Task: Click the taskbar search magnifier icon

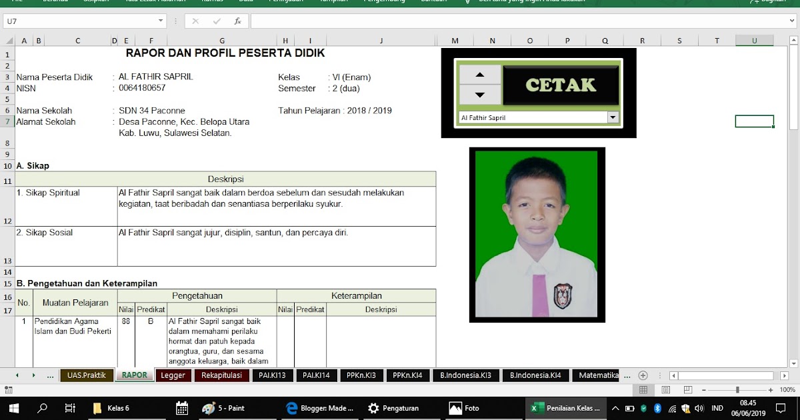Action: pyautogui.click(x=42, y=408)
